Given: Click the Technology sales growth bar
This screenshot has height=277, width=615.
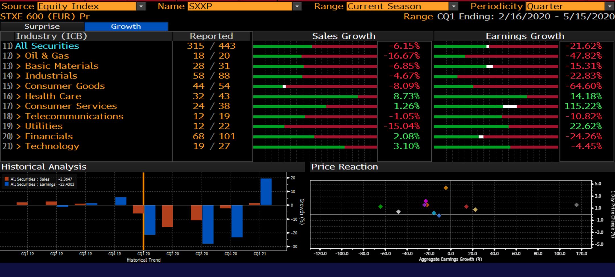Looking at the screenshot, I should tap(315, 147).
